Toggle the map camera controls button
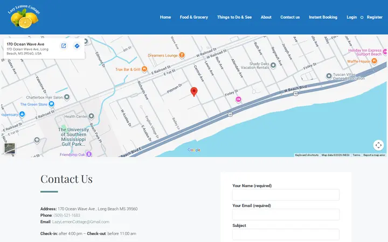 [x=378, y=145]
